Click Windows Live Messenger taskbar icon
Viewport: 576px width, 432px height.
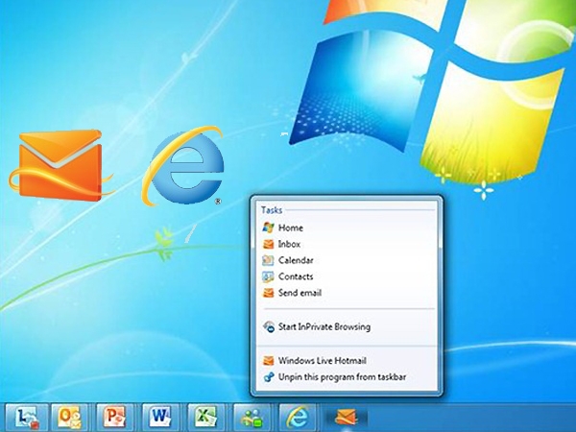(x=252, y=417)
